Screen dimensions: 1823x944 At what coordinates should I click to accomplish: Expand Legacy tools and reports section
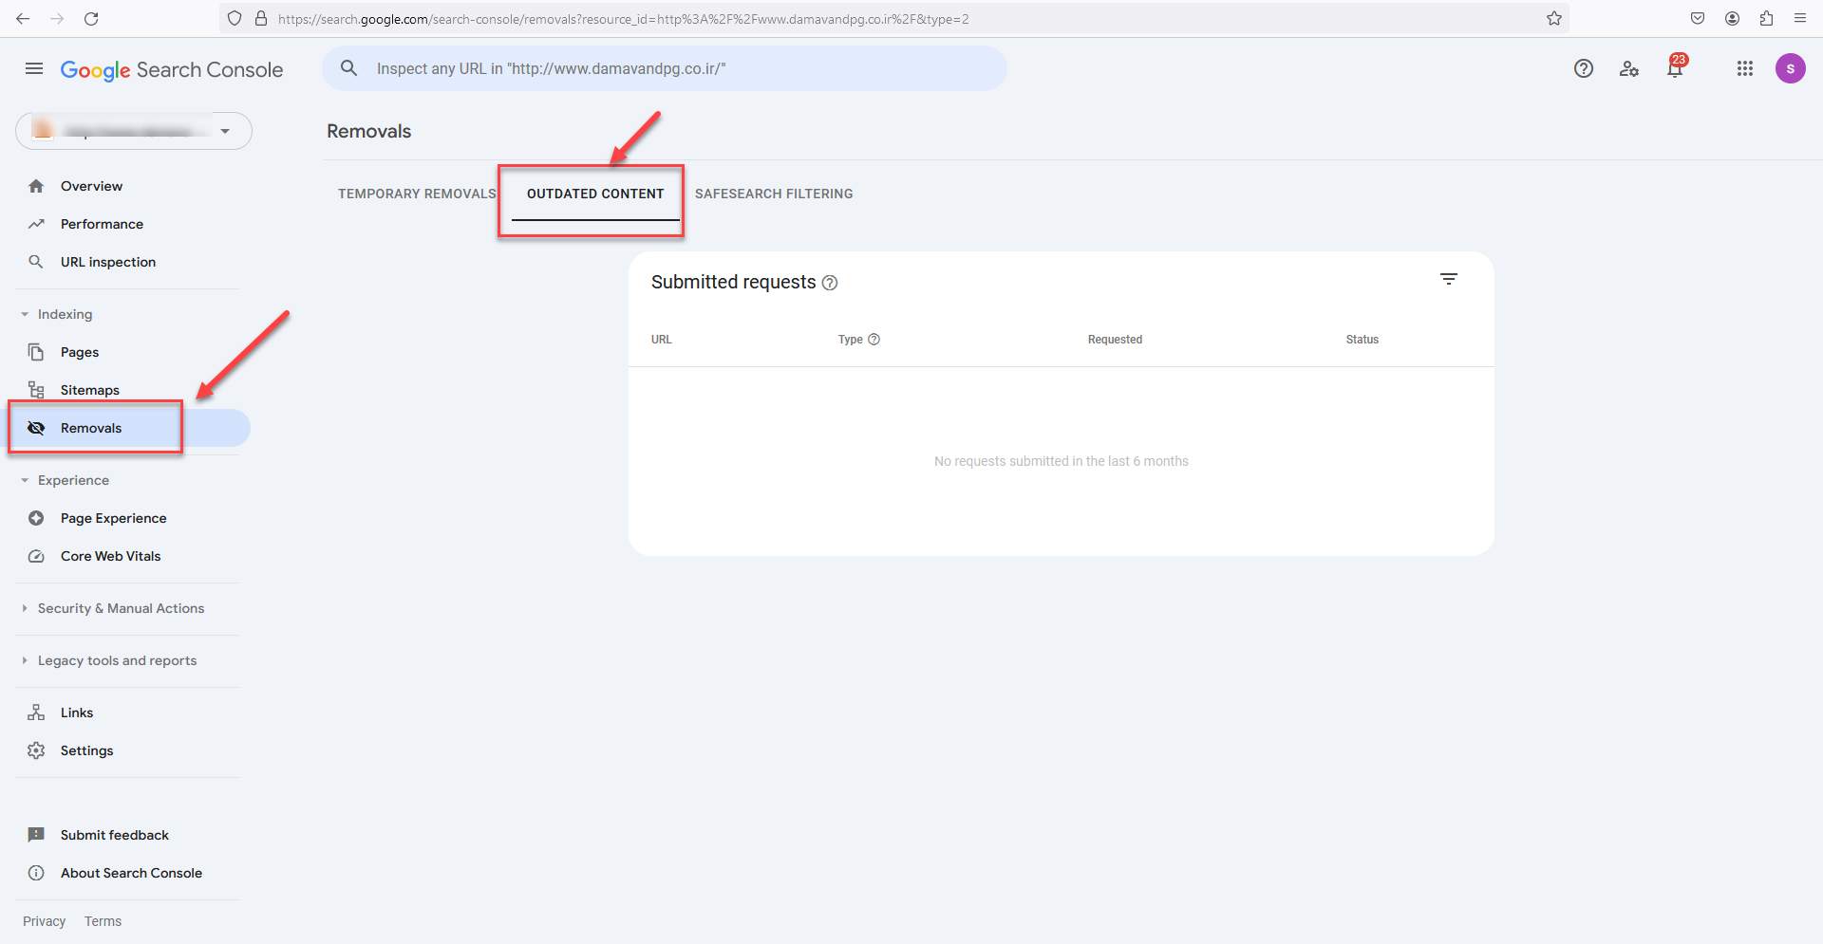[117, 660]
